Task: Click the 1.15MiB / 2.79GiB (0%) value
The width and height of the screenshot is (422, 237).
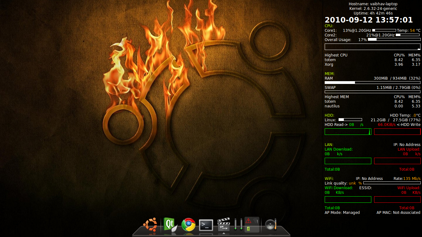Action: 399,88
